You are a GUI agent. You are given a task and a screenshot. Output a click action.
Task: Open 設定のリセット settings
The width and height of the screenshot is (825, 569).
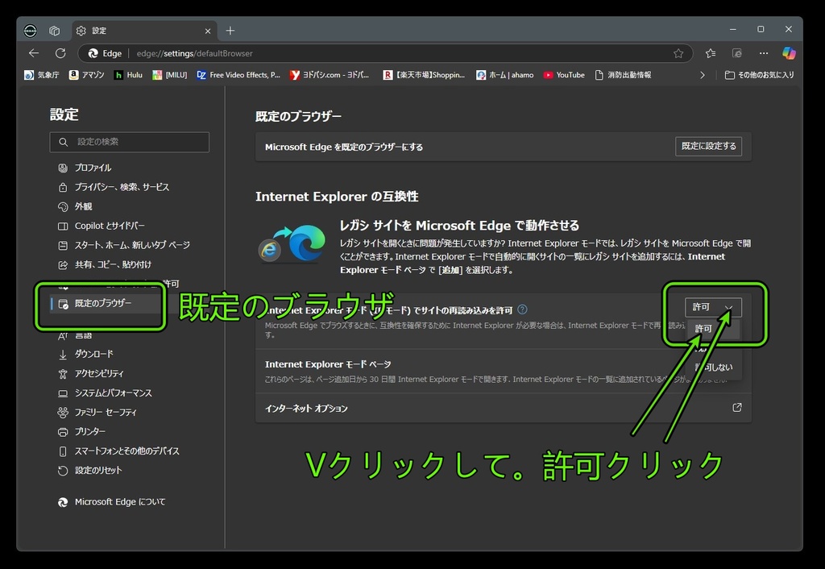click(x=90, y=470)
